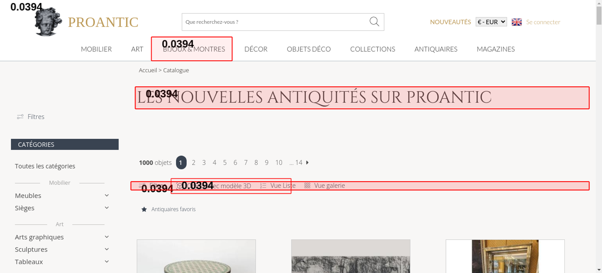Screen dimensions: 602x273
Task: Click the sidebar Filtres sliders icon
Action: (20, 117)
